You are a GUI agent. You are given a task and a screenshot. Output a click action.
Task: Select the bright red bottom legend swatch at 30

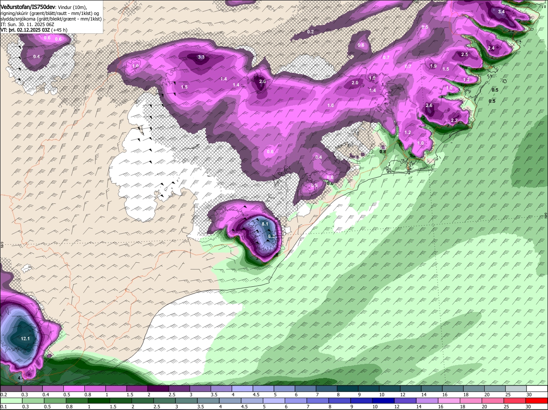pos(537,401)
